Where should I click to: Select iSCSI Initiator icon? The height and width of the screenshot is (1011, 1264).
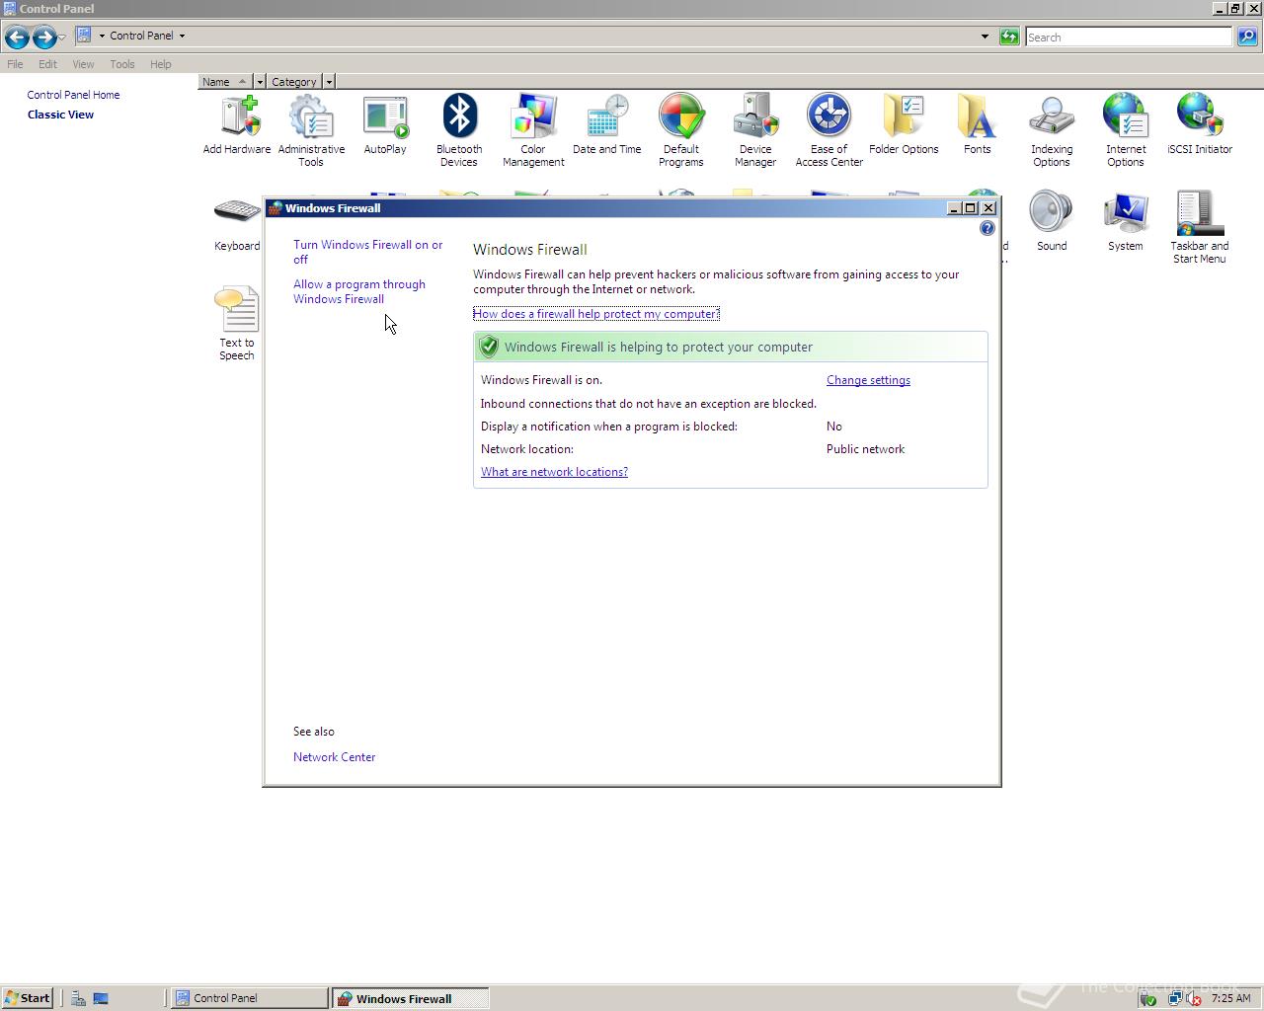[x=1200, y=126]
